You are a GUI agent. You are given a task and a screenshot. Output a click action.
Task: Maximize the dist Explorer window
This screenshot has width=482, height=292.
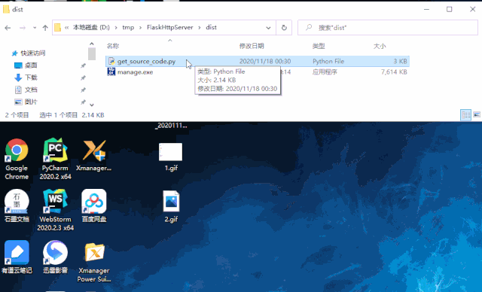click(x=449, y=9)
